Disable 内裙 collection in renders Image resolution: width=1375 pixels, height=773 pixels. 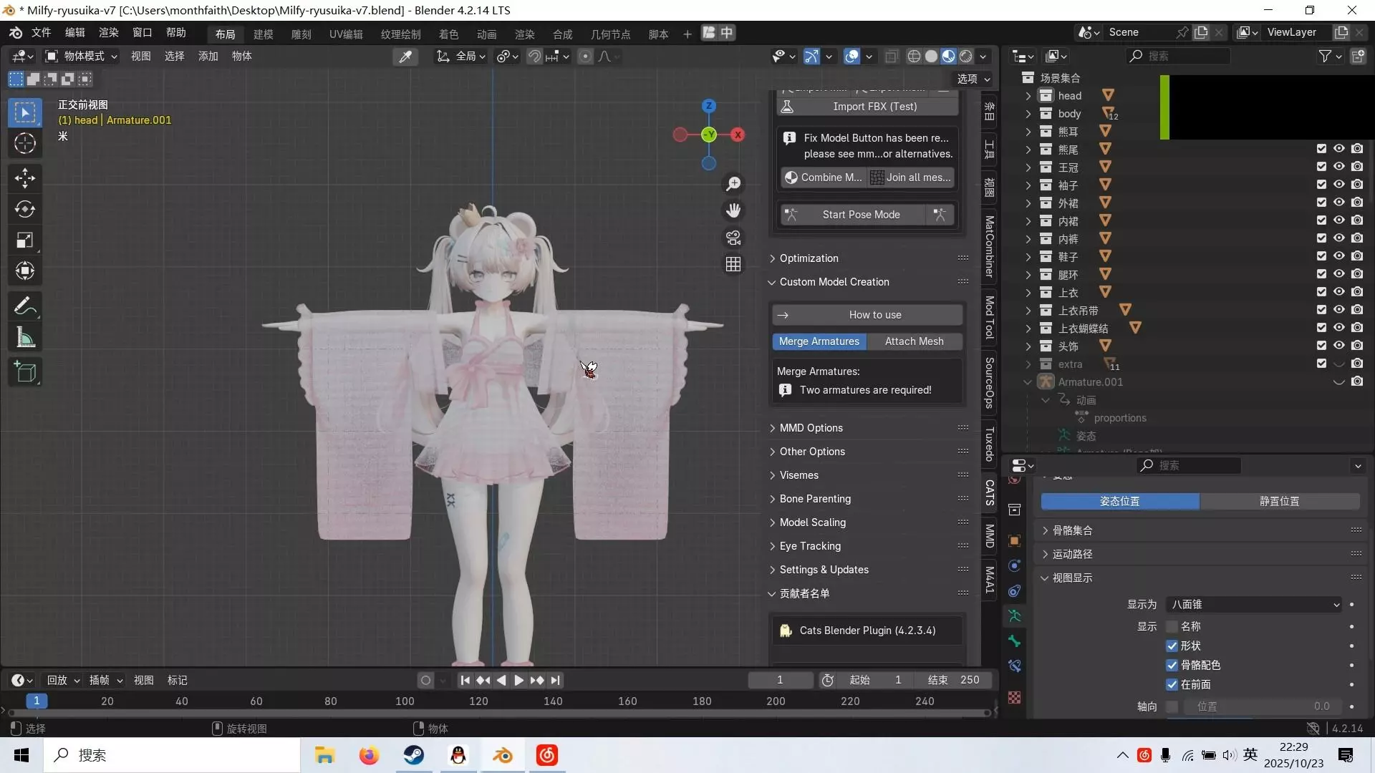coord(1357,220)
